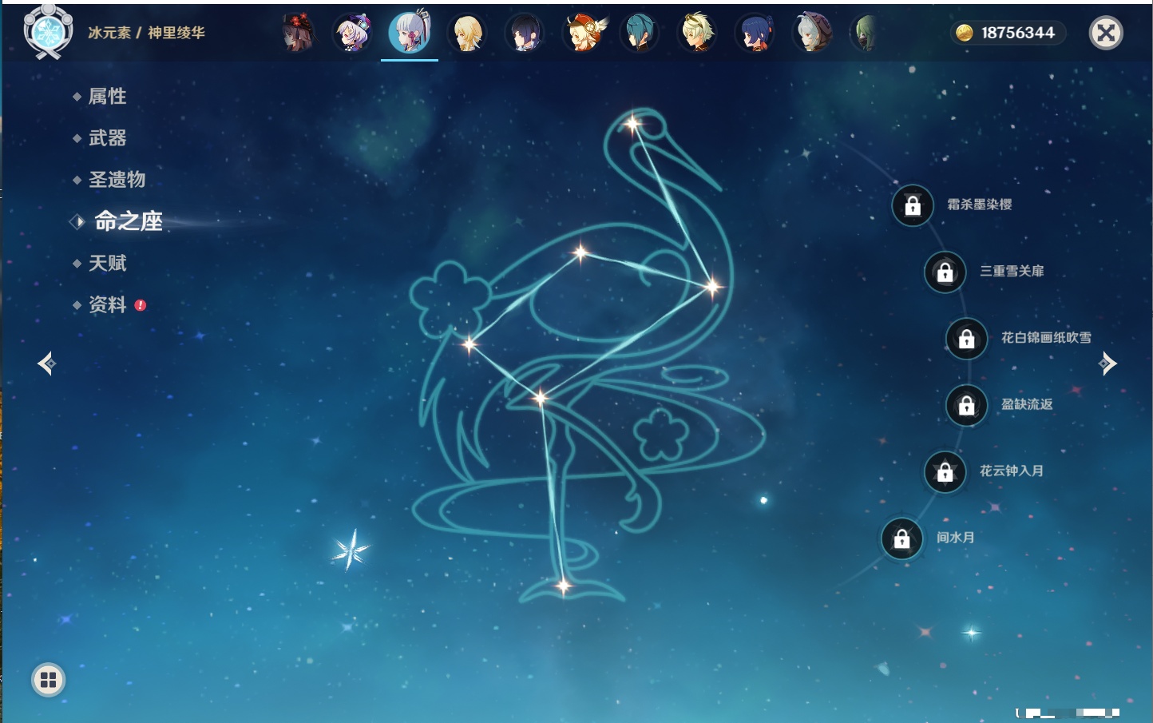Open the 花白锦画纸吹雪 lock icon
The width and height of the screenshot is (1153, 723).
coord(966,338)
